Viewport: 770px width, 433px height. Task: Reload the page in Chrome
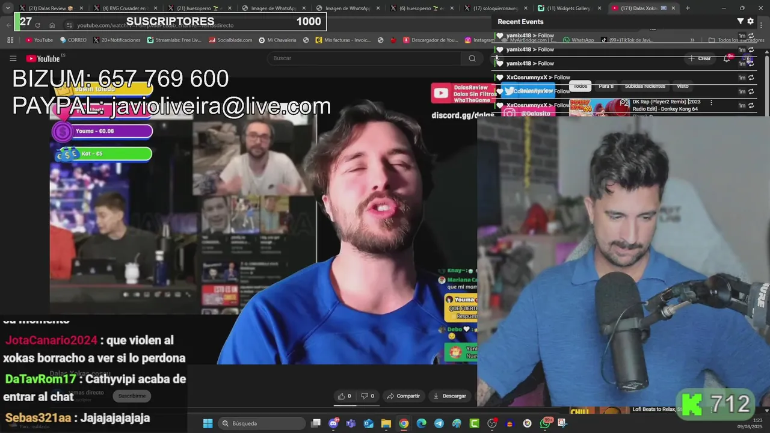[x=37, y=25]
